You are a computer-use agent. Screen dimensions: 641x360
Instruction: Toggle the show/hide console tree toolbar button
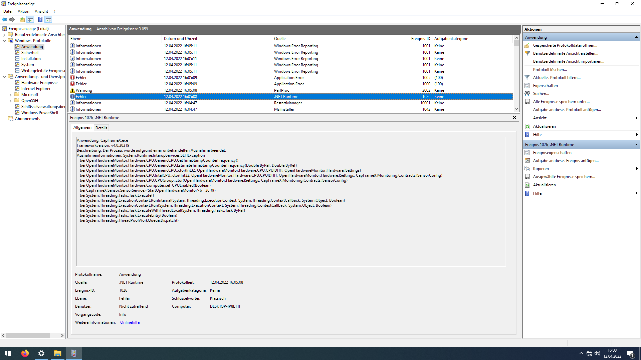coord(30,19)
